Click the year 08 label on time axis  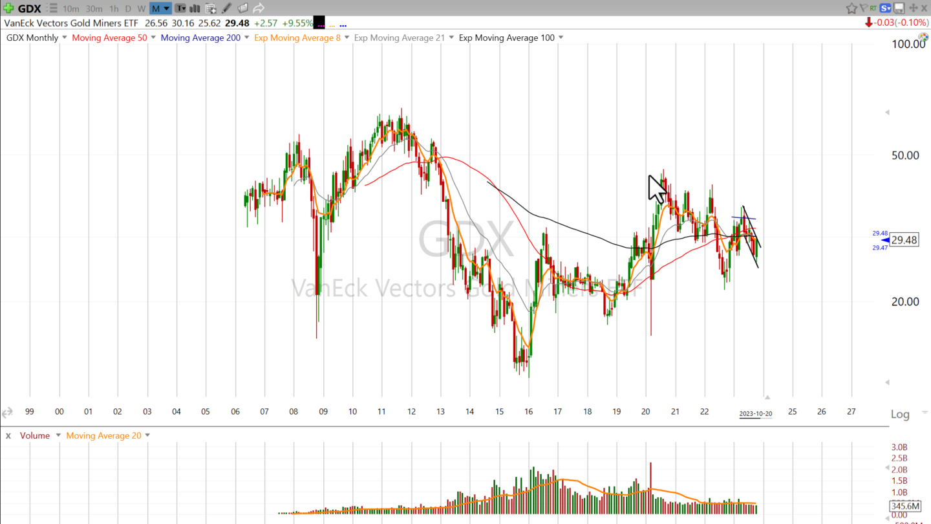pyautogui.click(x=294, y=411)
